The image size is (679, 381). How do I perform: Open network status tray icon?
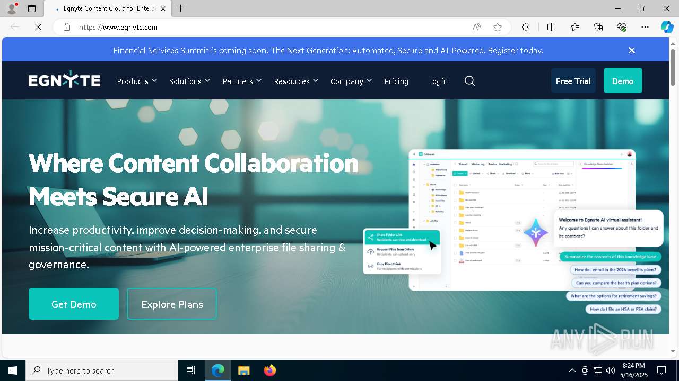point(598,370)
